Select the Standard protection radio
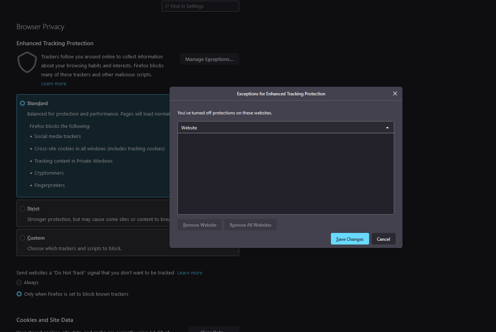This screenshot has width=496, height=332. (22, 103)
